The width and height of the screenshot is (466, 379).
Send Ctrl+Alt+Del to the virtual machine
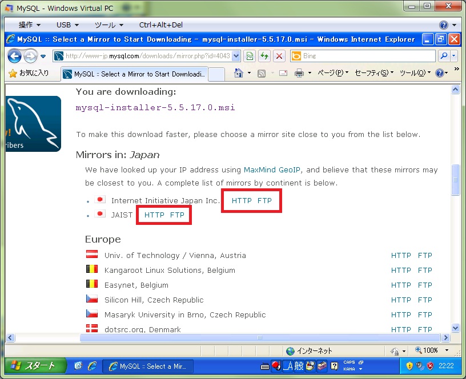[x=161, y=25]
